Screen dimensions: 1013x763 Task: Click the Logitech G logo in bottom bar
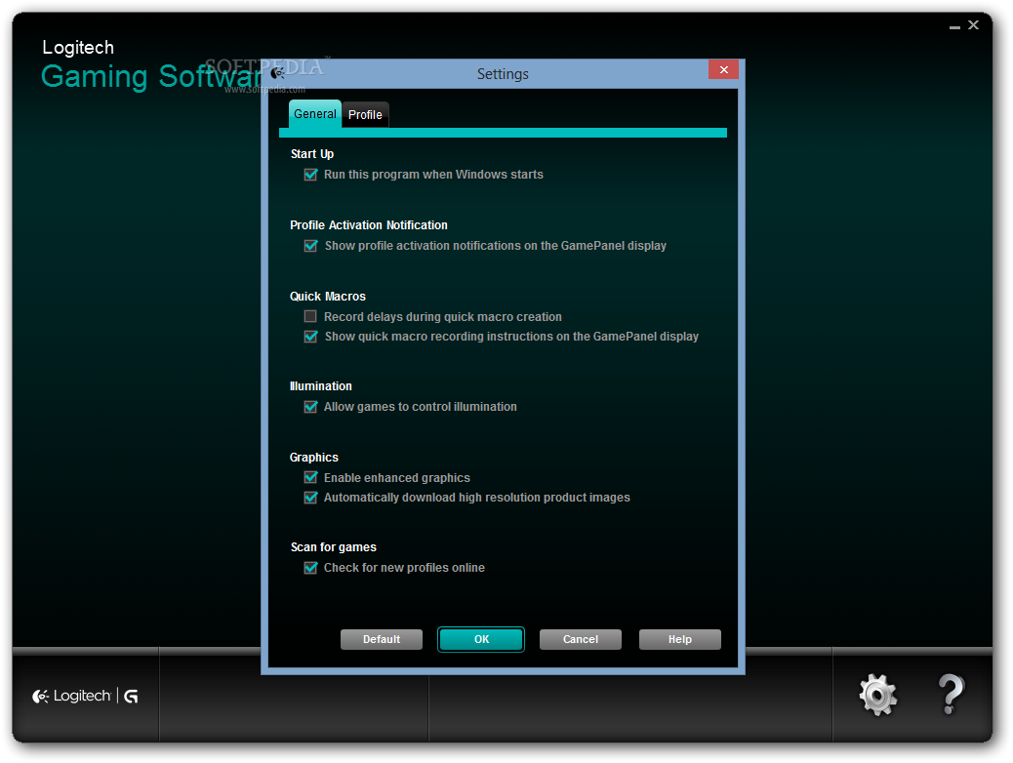pos(85,696)
